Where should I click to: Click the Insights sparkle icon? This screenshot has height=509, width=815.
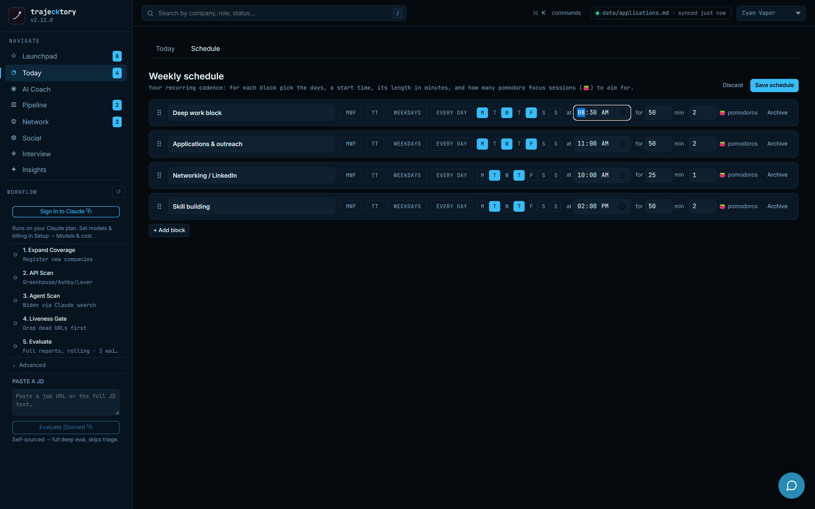(x=14, y=169)
